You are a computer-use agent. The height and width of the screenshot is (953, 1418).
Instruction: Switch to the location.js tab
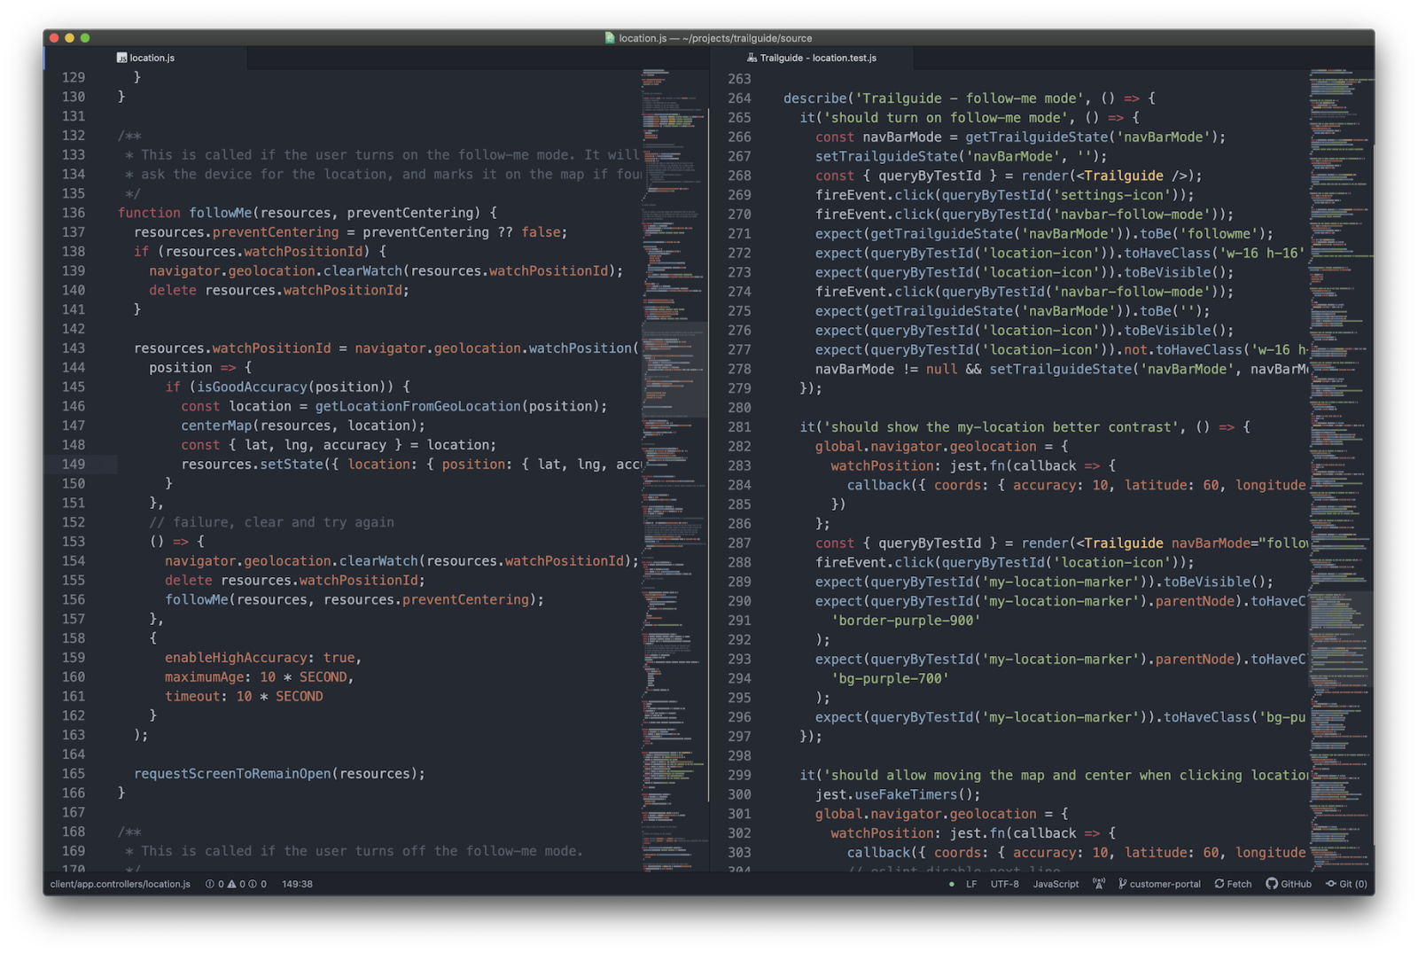pyautogui.click(x=145, y=58)
